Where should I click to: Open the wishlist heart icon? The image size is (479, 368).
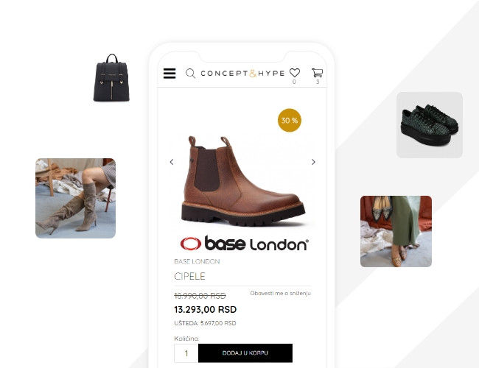pos(295,73)
